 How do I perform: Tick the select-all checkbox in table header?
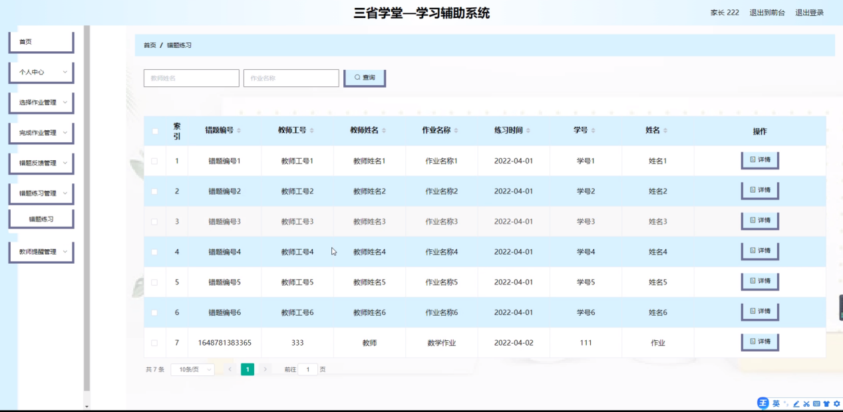(x=155, y=131)
